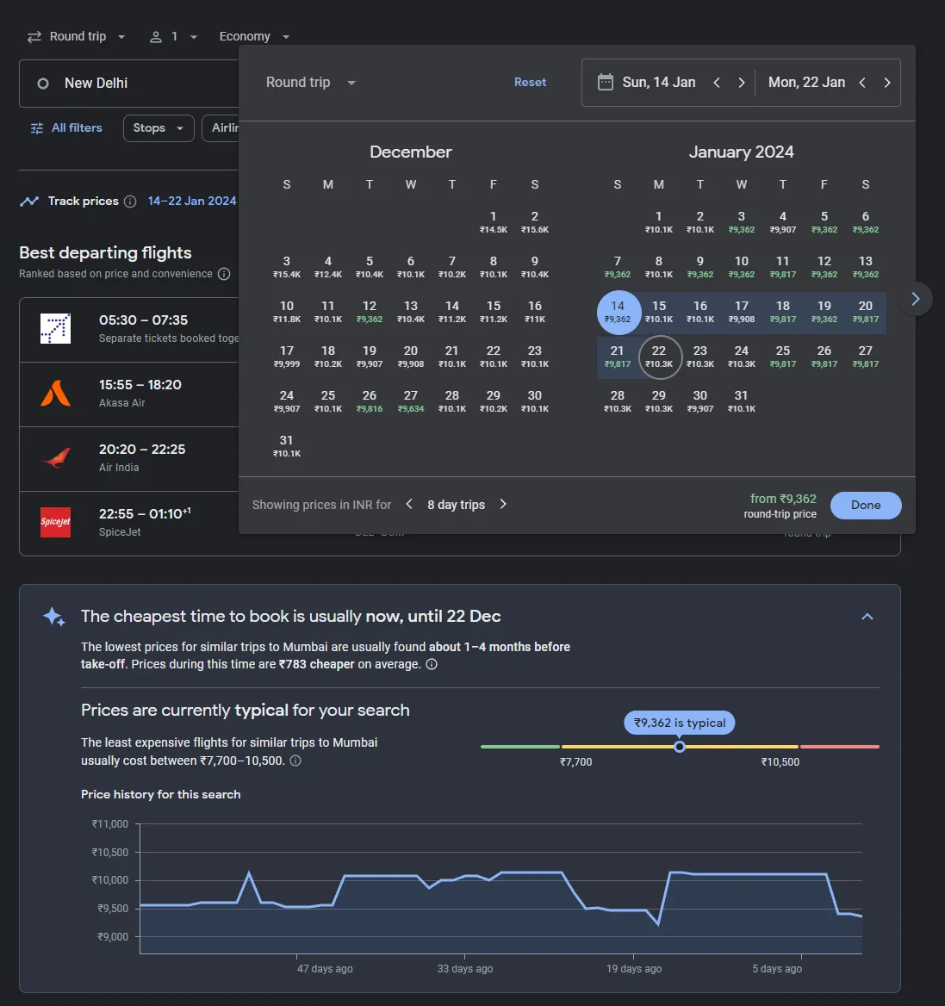Screen dimensions: 945x1006
Task: Open the Economy class dropdown
Action: click(254, 36)
